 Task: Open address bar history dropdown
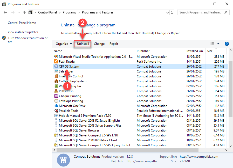click(x=167, y=13)
